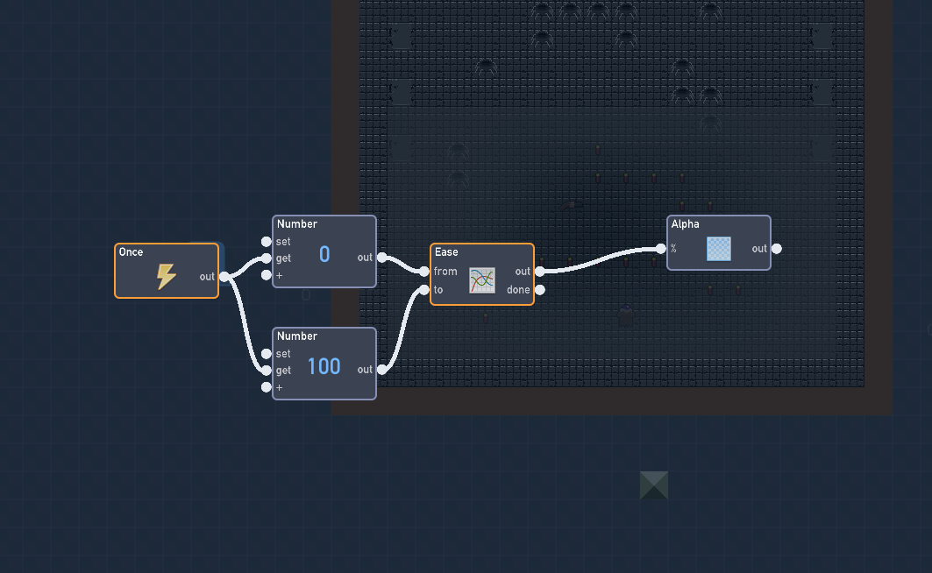
Task: Click the lightning bolt icon in the Once node
Action: [x=165, y=275]
